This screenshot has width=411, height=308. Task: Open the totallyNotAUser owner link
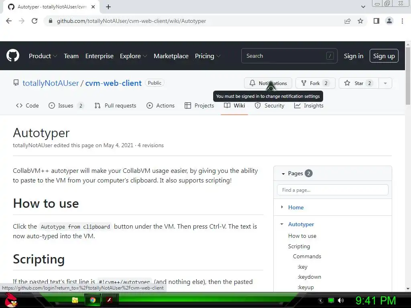pos(51,83)
